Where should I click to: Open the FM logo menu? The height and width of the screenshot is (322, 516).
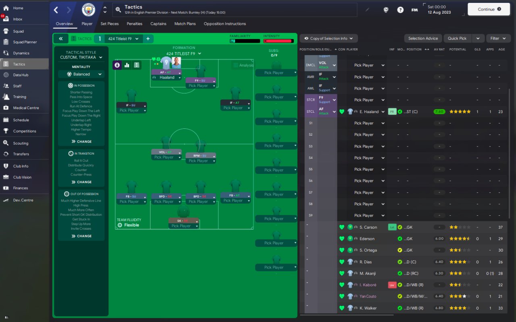(414, 10)
